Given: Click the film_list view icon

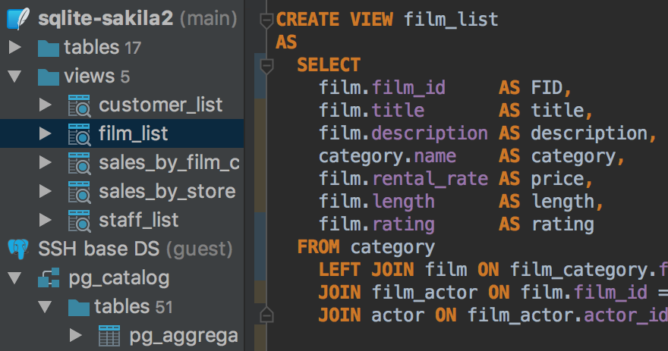Looking at the screenshot, I should tap(79, 134).
